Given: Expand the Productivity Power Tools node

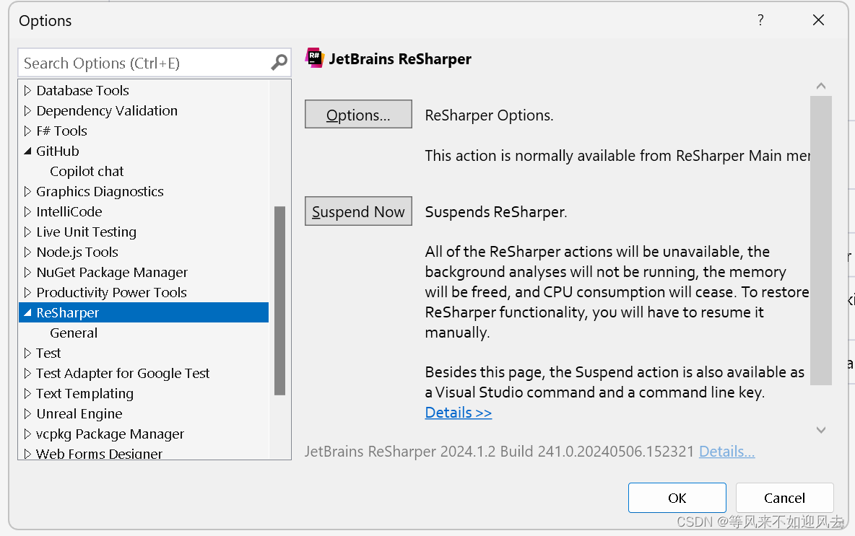Looking at the screenshot, I should point(27,292).
